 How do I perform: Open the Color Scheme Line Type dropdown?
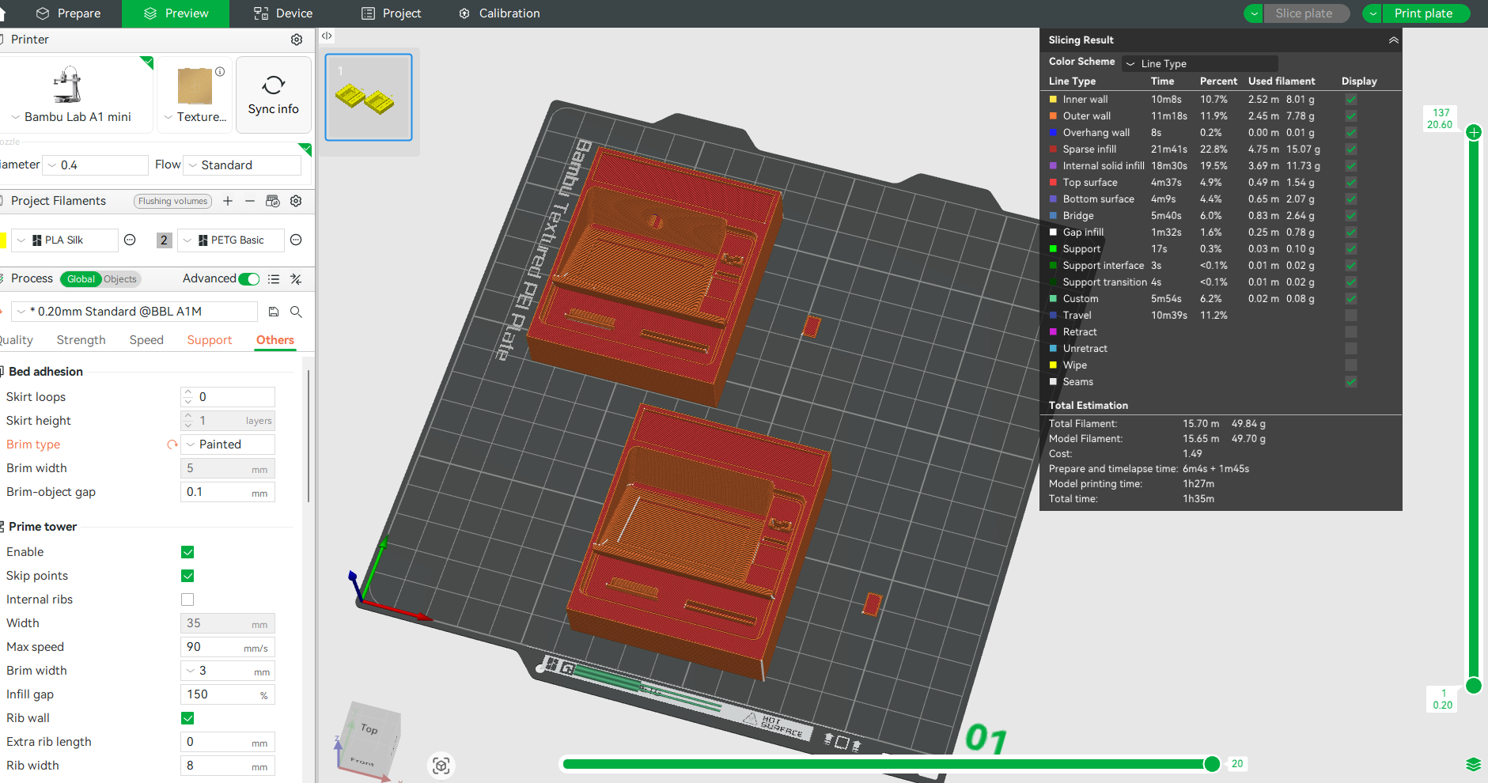pyautogui.click(x=1200, y=63)
